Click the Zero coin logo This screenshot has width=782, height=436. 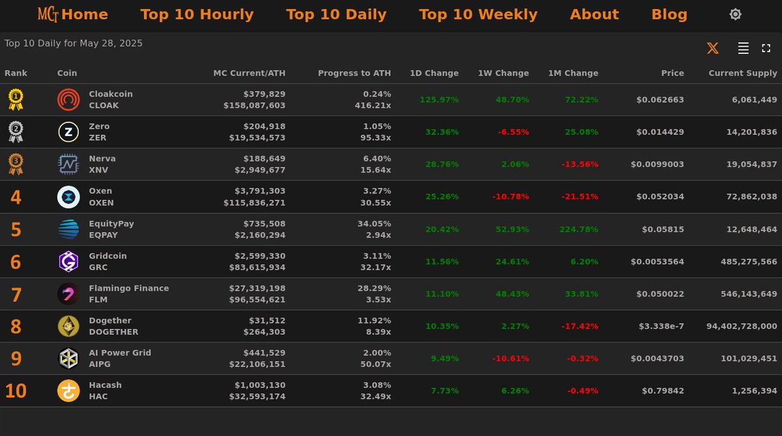[68, 132]
